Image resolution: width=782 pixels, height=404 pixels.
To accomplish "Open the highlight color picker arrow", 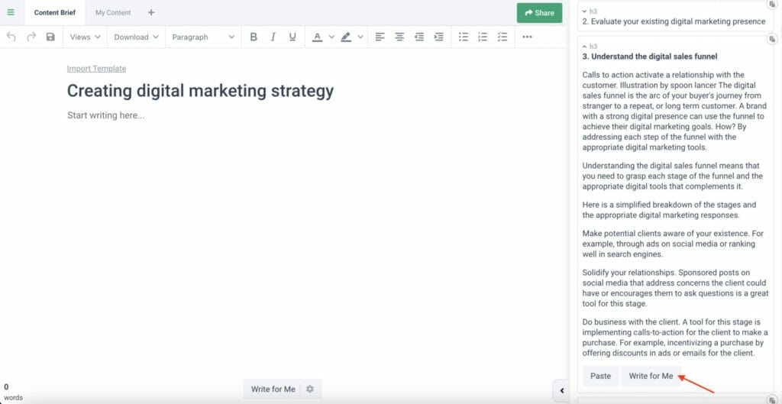I will tap(360, 37).
